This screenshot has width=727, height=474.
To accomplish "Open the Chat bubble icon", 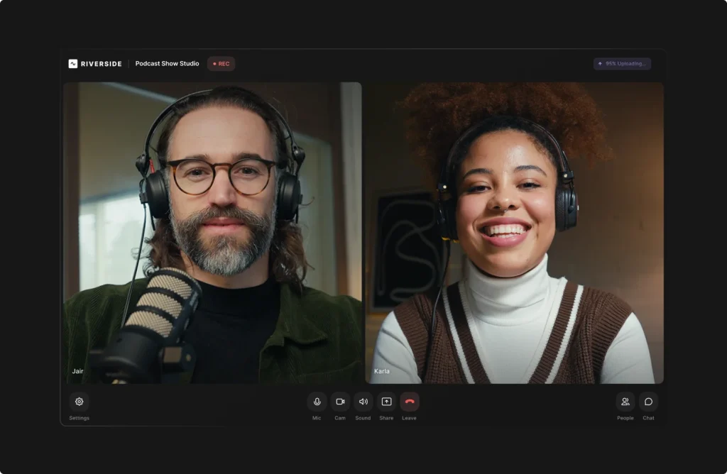I will click(648, 401).
